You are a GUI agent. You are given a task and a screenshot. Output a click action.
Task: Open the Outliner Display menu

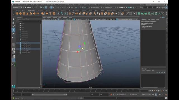(19, 19)
